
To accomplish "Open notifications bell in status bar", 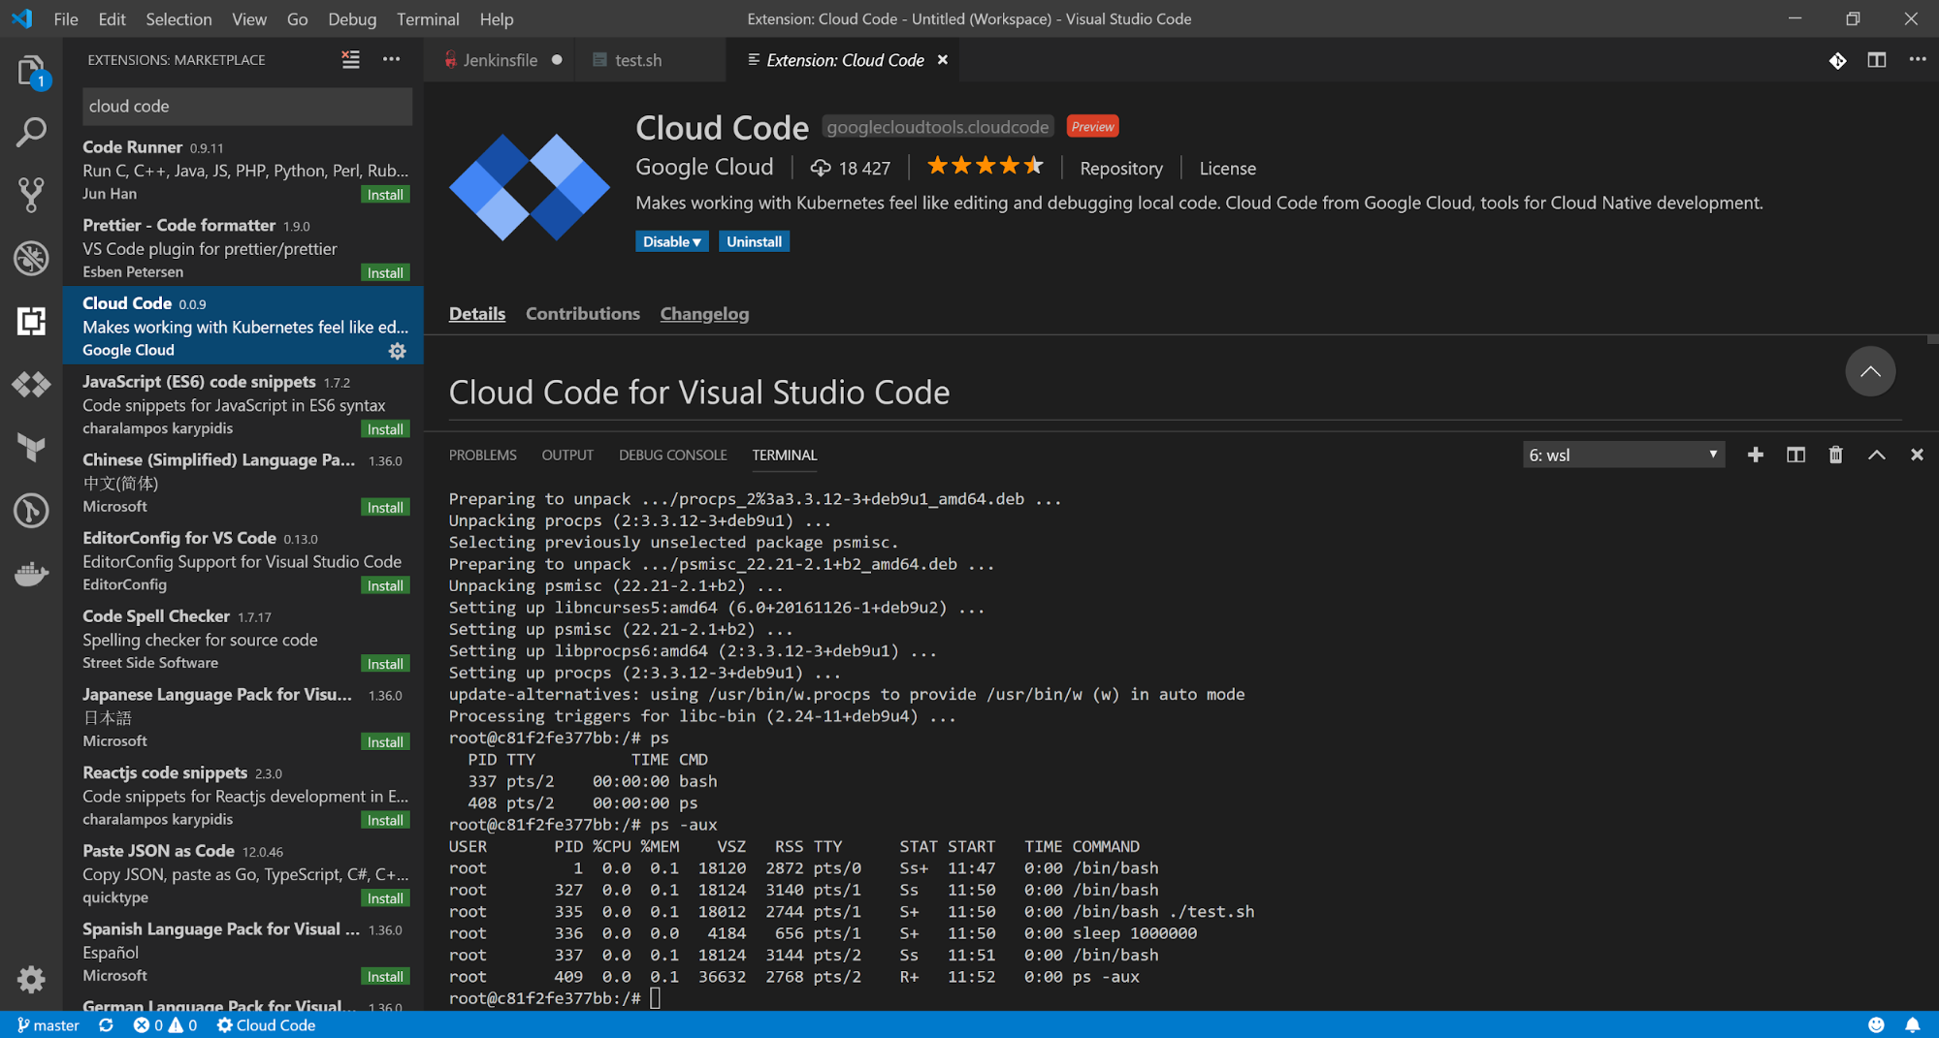I will (x=1912, y=1024).
